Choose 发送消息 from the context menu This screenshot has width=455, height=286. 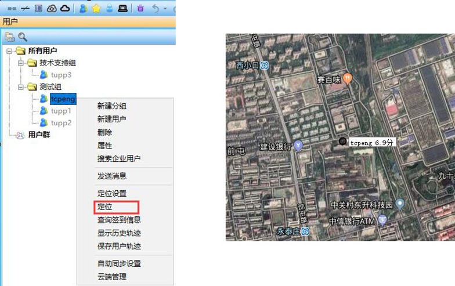click(x=111, y=176)
